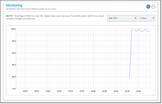Open the 1 Hour time range dropdown

147,18
